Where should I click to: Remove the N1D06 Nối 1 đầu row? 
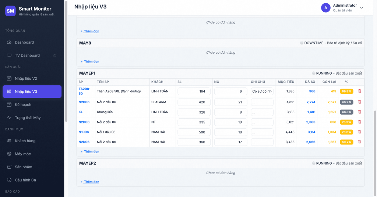click(x=360, y=132)
